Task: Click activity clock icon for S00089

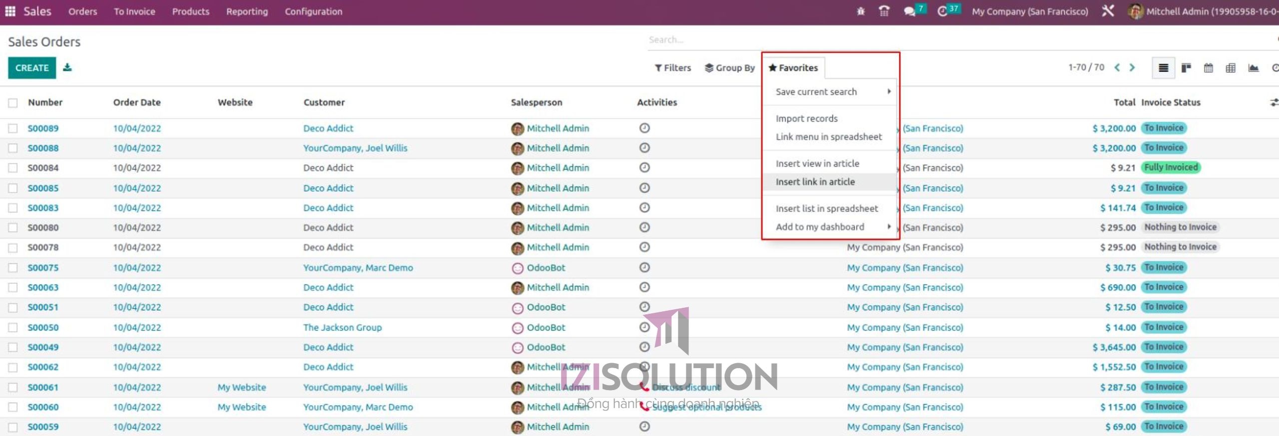Action: 644,128
